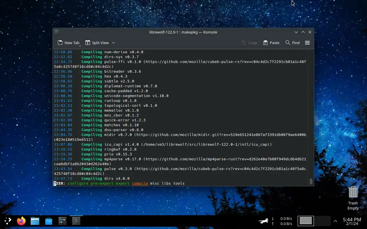Viewport: 367px width, 229px height.
Task: Open System Settings from the taskbar
Action: pyautogui.click(x=63, y=221)
